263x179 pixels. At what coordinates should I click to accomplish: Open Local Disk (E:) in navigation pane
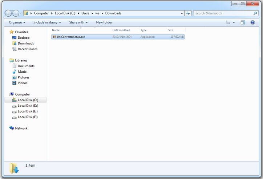(28, 111)
